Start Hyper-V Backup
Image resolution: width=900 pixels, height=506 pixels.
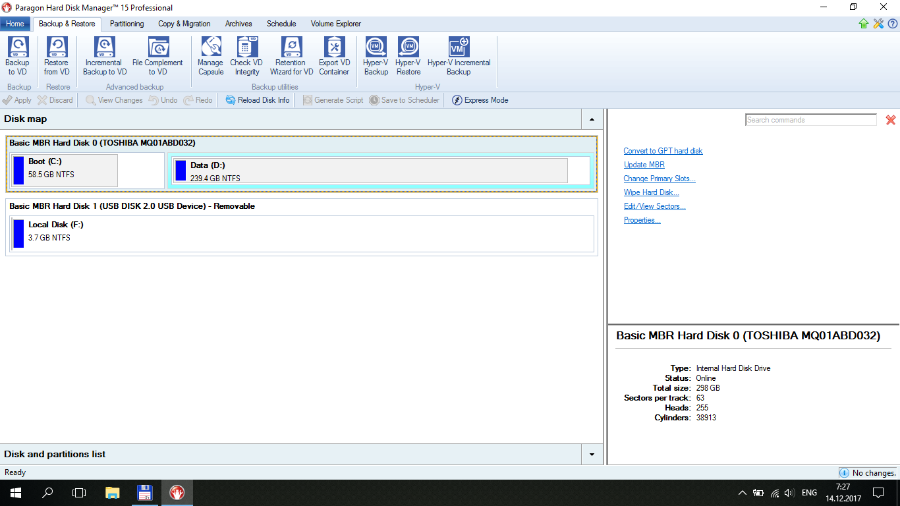coord(376,57)
